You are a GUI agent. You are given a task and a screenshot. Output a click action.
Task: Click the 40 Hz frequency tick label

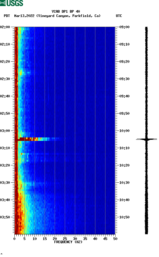95,239
